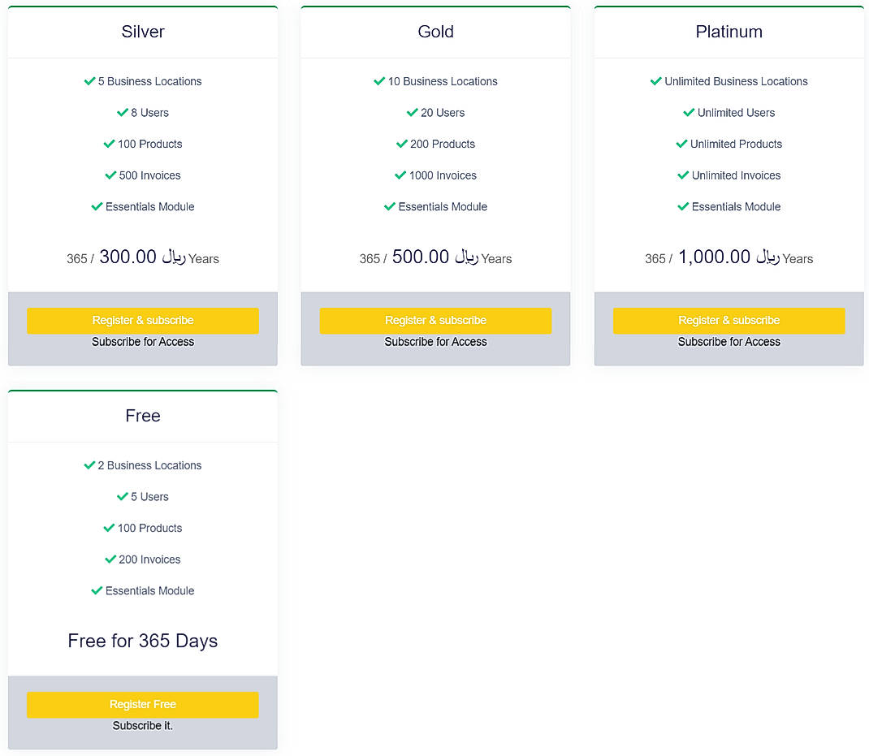This screenshot has height=756, width=869.
Task: Click the checkmark next to 20 Users in Gold
Action: (413, 113)
